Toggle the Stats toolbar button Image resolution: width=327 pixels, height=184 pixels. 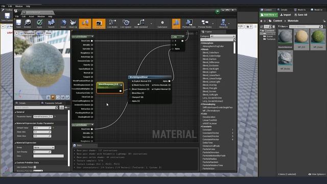tap(176, 24)
